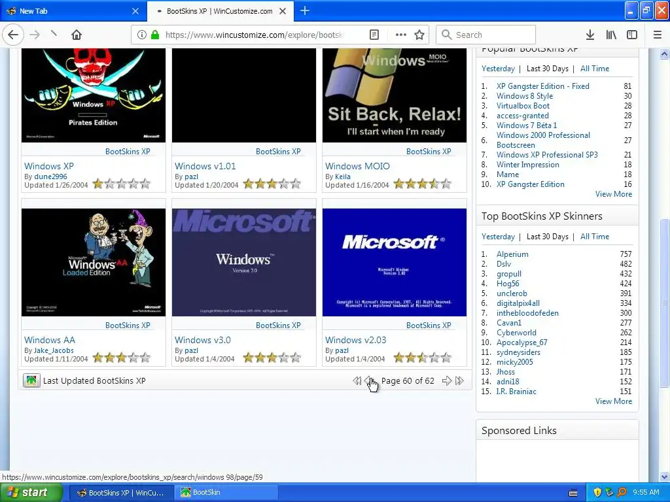
Task: View More under Popular BootSkins XP
Action: point(614,193)
